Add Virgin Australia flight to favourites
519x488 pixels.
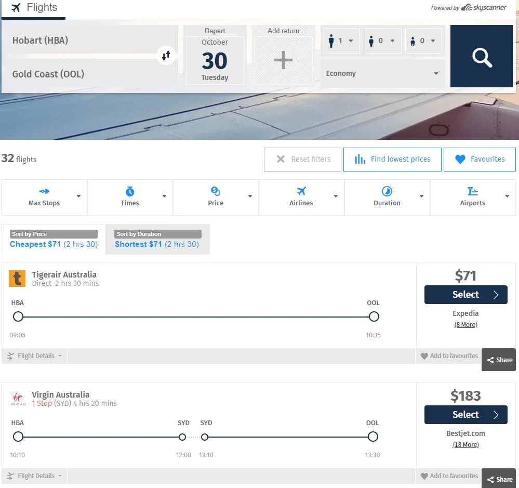pos(449,476)
